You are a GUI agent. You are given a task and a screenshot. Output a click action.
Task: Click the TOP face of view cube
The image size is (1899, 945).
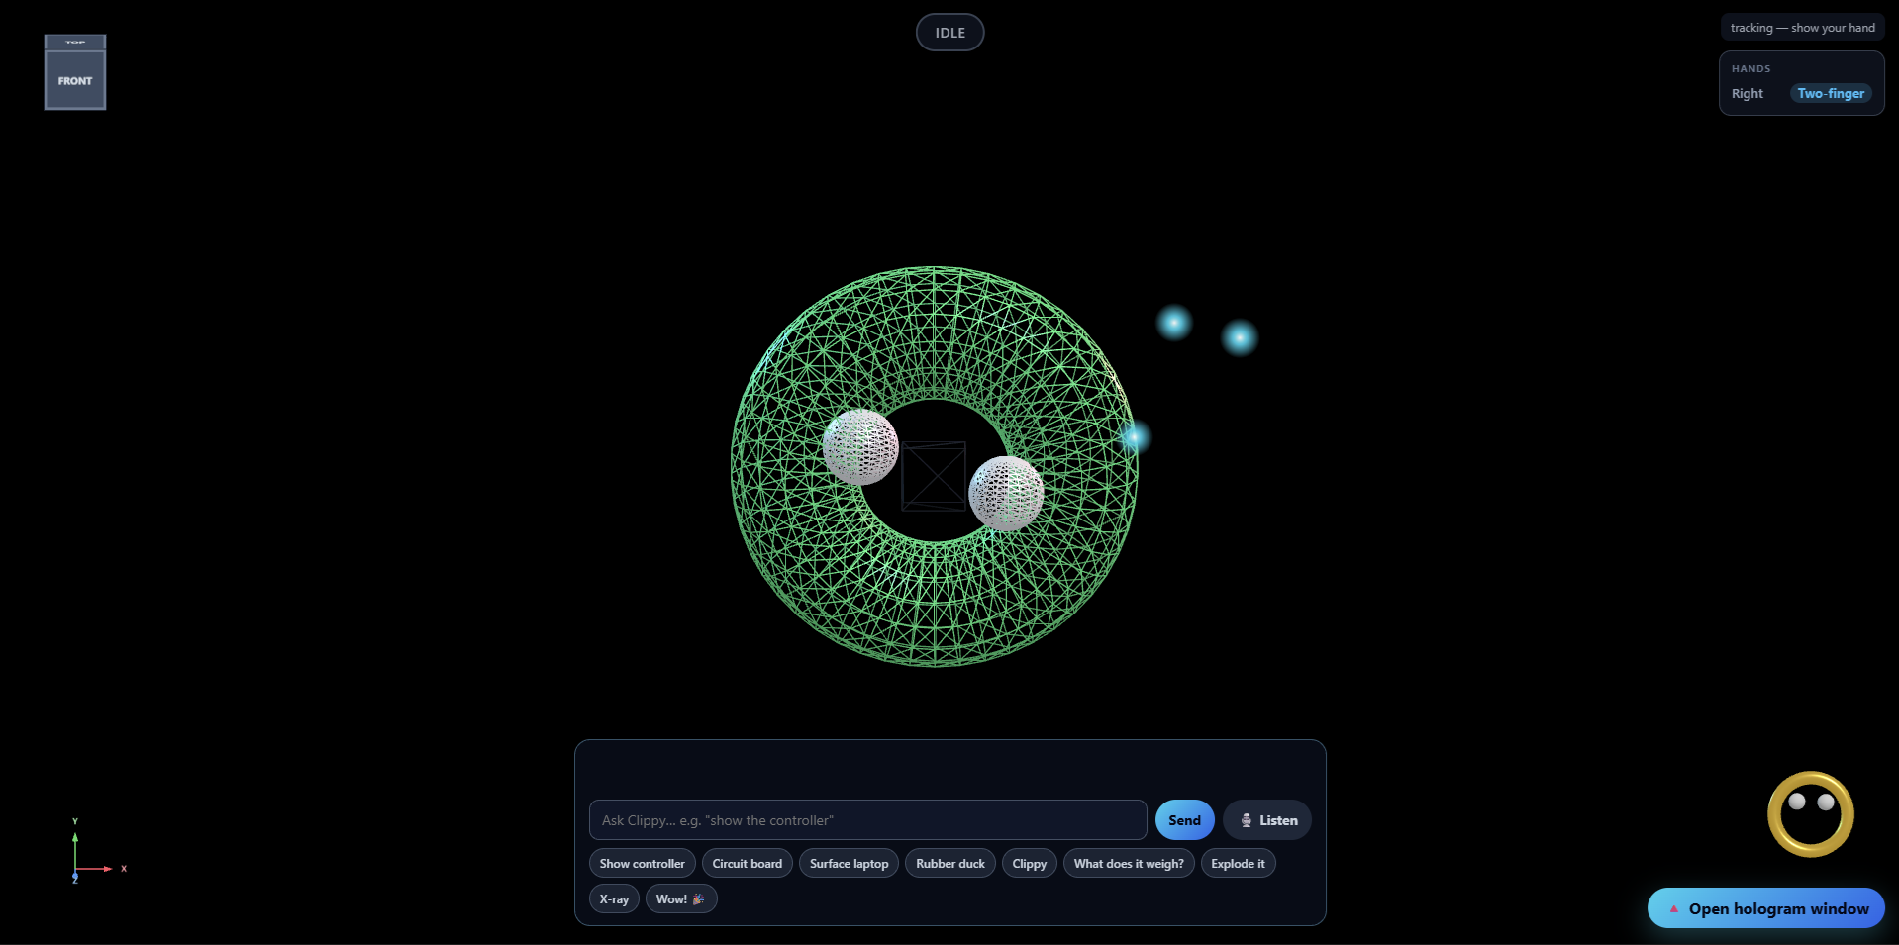tap(75, 43)
